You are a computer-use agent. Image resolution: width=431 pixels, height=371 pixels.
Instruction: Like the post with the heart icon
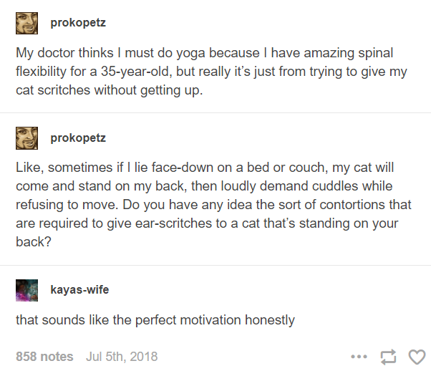point(416,357)
